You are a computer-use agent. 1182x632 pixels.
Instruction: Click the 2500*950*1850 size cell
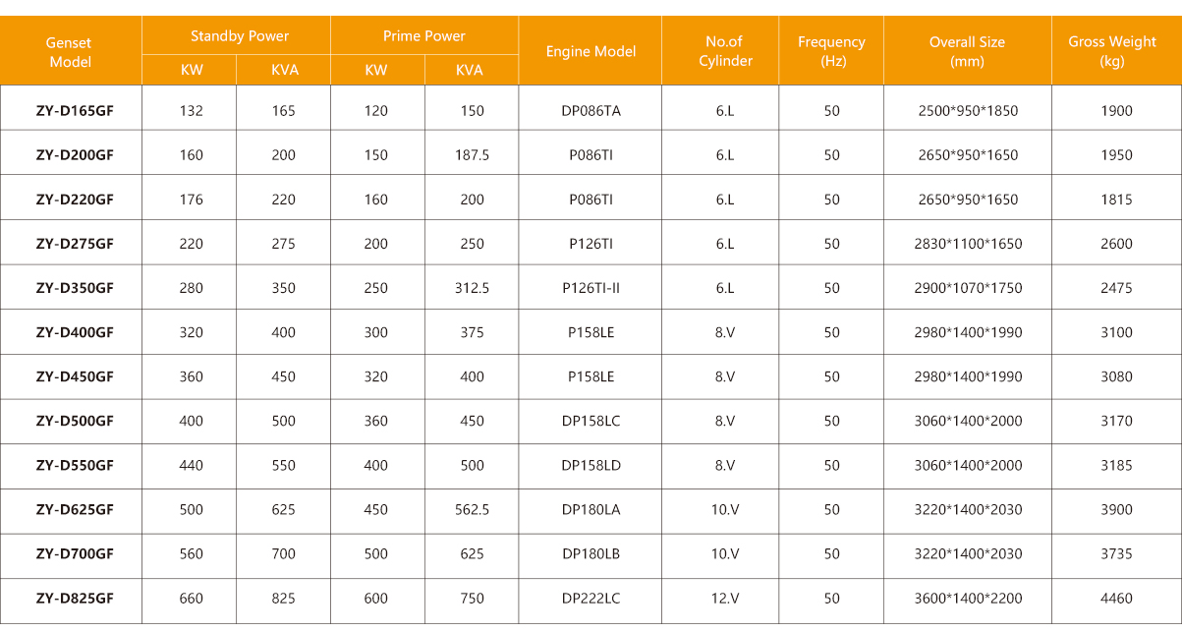(x=969, y=111)
